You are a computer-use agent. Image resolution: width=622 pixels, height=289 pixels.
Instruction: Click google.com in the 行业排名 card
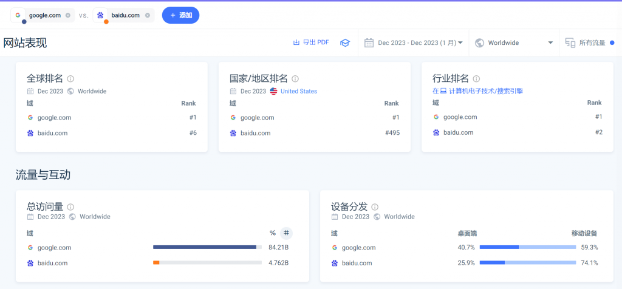point(460,117)
